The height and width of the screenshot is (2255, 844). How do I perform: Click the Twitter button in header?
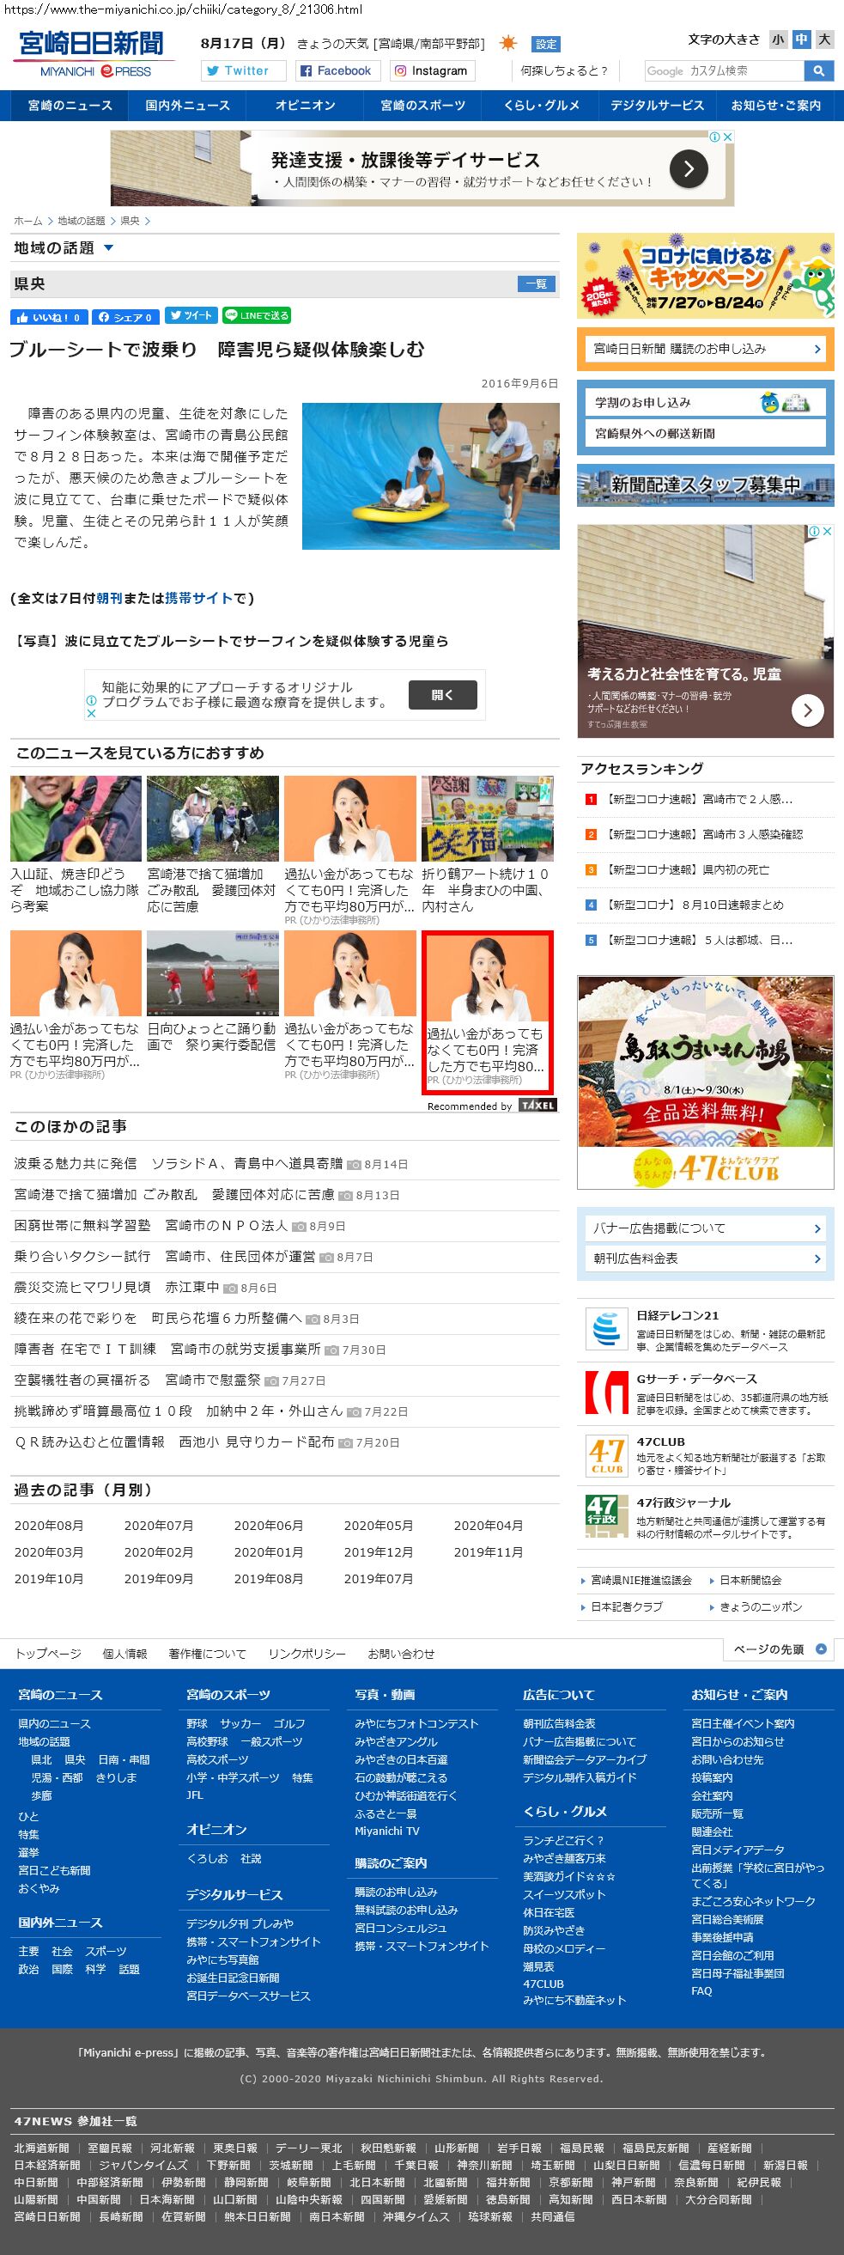(x=243, y=71)
